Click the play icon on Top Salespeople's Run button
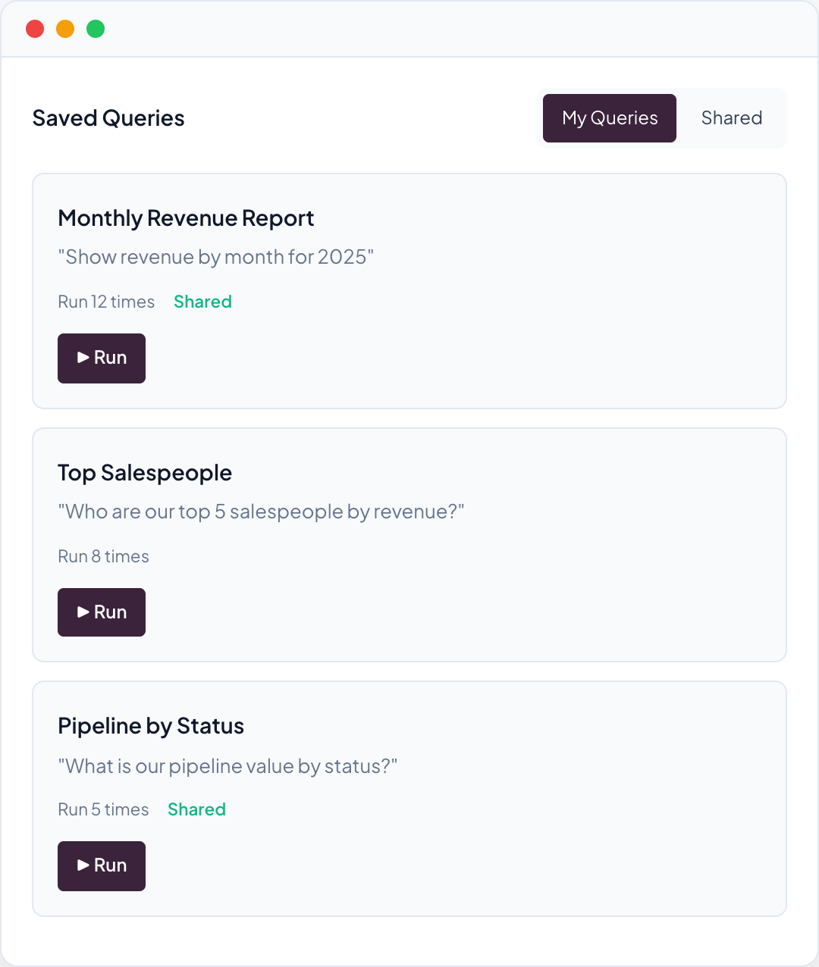 (x=83, y=612)
